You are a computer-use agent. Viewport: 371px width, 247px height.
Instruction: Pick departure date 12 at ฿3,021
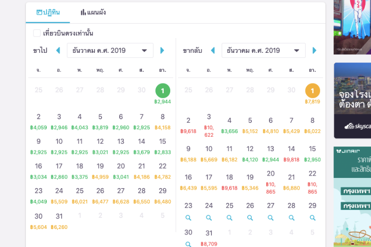click(100, 146)
